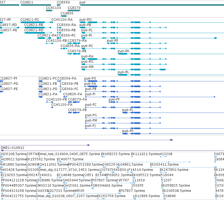Select EST EK267850.5prime

[x=174, y=170]
